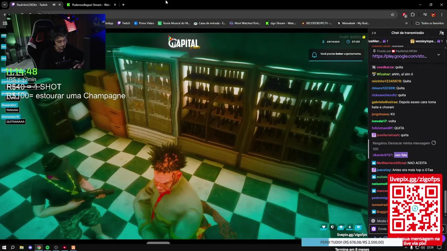The width and height of the screenshot is (447, 251).
Task: Open a new browser tab
Action: pos(123,5)
